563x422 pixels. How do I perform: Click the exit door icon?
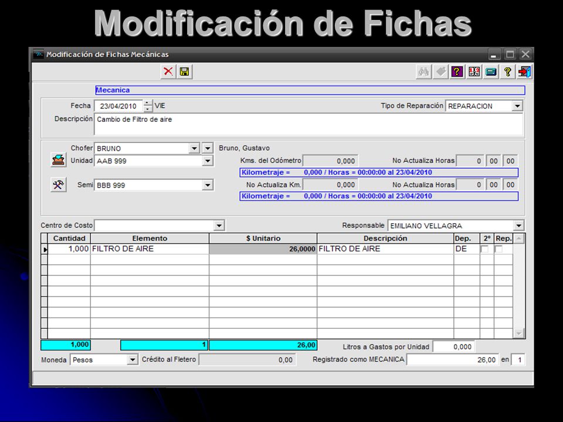pos(524,72)
